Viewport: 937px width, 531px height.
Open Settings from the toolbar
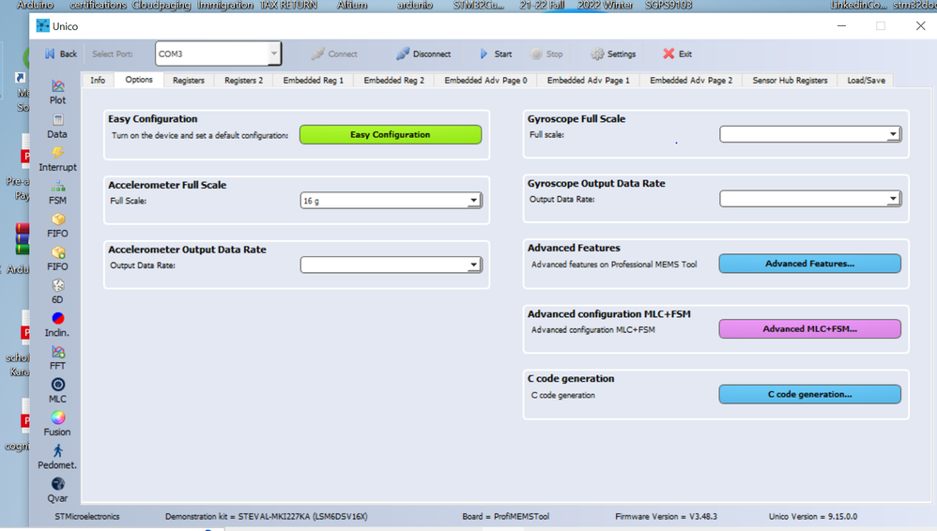613,53
